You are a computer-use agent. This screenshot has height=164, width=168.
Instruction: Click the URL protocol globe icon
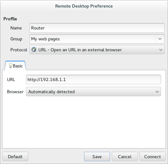click(34, 50)
